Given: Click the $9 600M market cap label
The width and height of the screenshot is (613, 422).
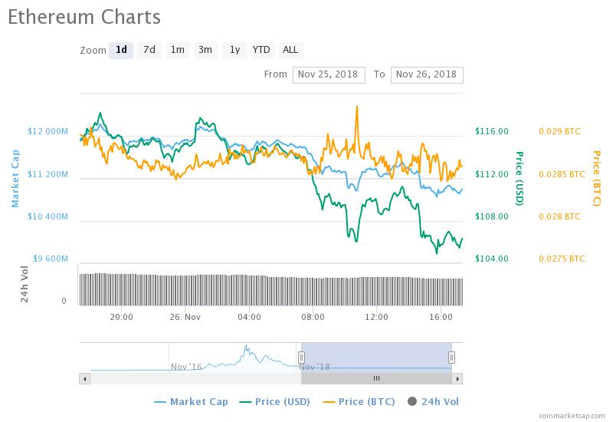Looking at the screenshot, I should 51,259.
